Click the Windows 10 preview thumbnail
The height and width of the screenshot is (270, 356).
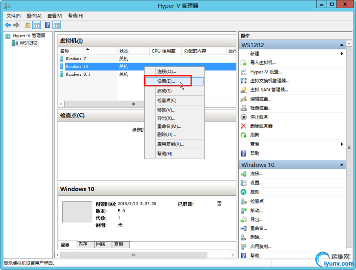[x=77, y=212]
